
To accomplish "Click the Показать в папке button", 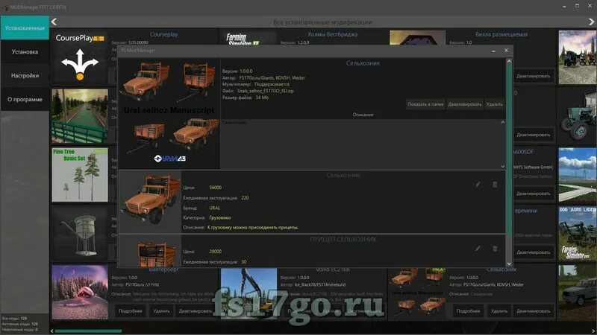I will [x=425, y=104].
